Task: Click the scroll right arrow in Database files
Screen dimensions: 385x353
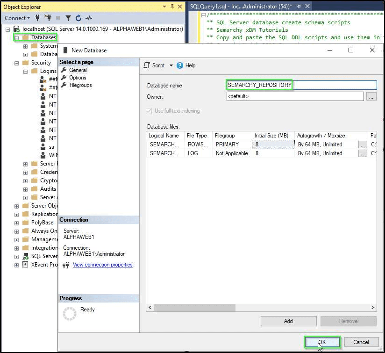Action: (373, 307)
